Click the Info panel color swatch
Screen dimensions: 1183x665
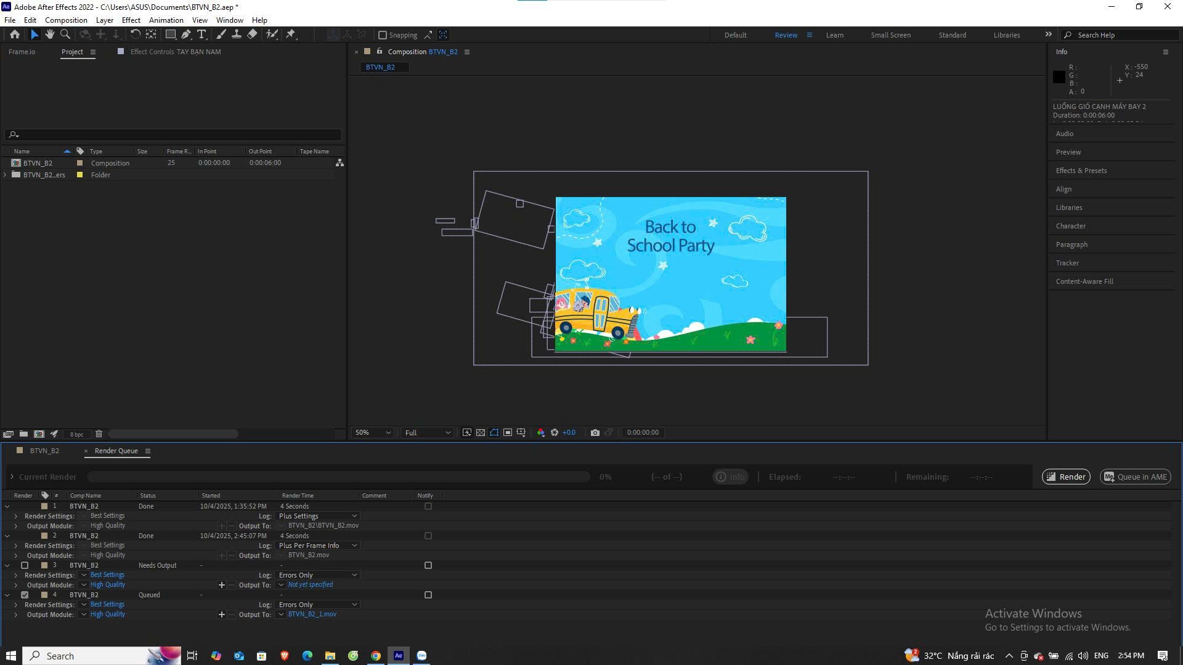tap(1059, 77)
